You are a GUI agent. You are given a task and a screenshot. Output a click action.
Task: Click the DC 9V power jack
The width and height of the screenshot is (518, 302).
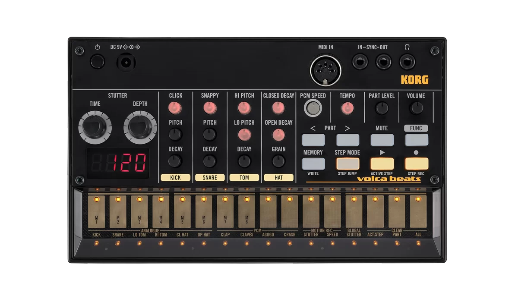(126, 63)
